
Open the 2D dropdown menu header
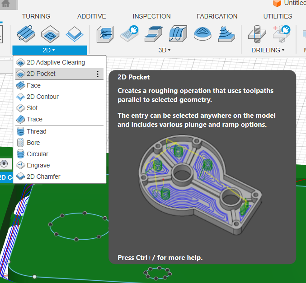point(50,50)
